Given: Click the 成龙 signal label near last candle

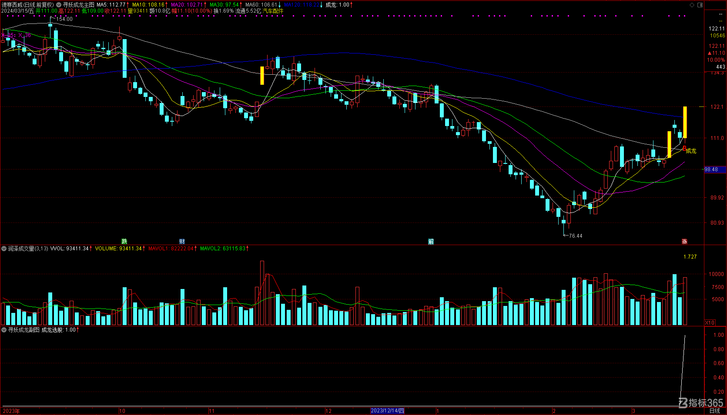Looking at the screenshot, I should [691, 151].
